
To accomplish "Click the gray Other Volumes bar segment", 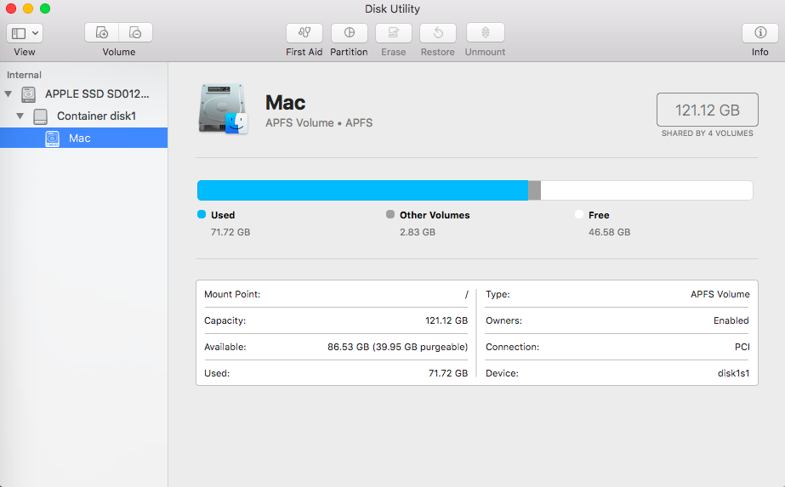I will tap(535, 190).
